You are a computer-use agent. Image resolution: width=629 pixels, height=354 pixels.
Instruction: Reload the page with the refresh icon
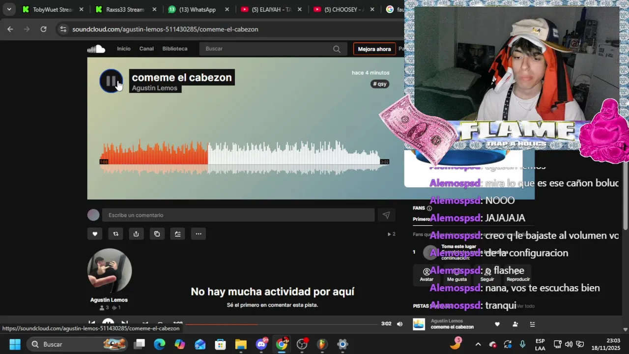click(x=43, y=29)
